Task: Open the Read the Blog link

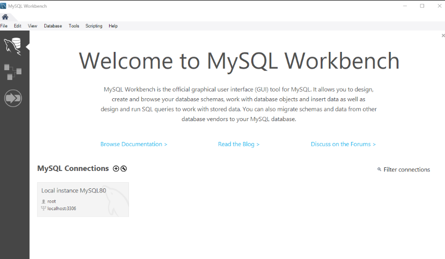Action: [239, 145]
